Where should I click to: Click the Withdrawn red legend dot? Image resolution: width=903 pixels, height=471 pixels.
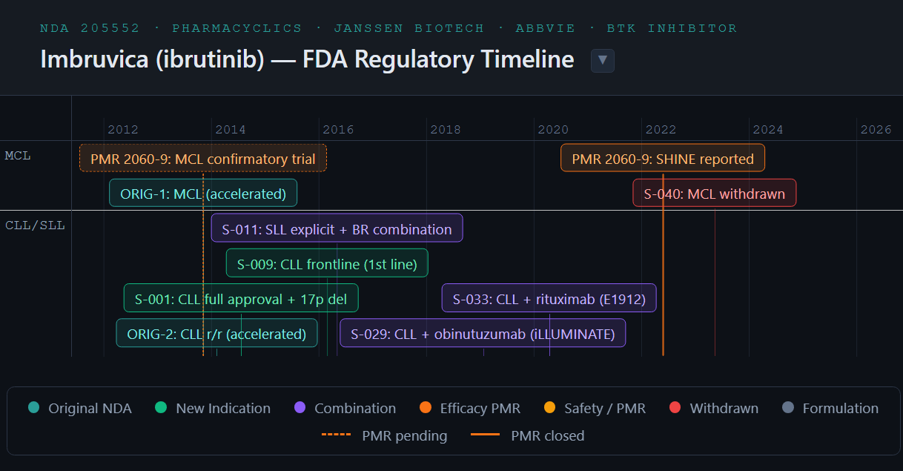(675, 408)
